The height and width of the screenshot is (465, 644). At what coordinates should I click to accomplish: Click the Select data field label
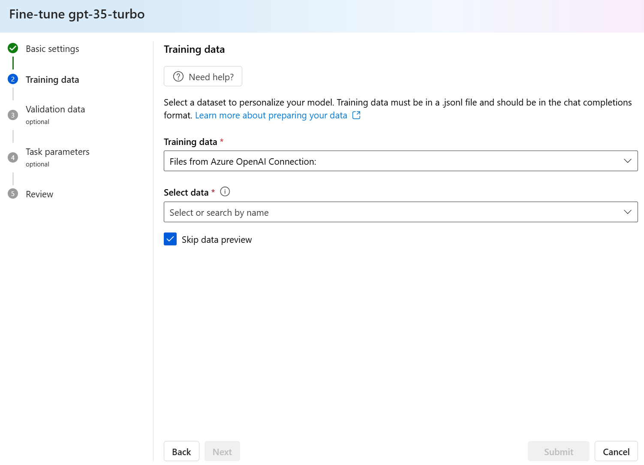pyautogui.click(x=186, y=192)
